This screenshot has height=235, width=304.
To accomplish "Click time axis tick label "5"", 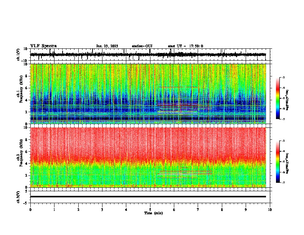I will point(150,210).
